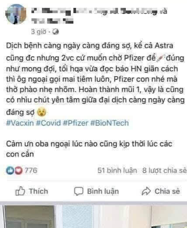Click the blue like reaction icon

(x=10, y=170)
